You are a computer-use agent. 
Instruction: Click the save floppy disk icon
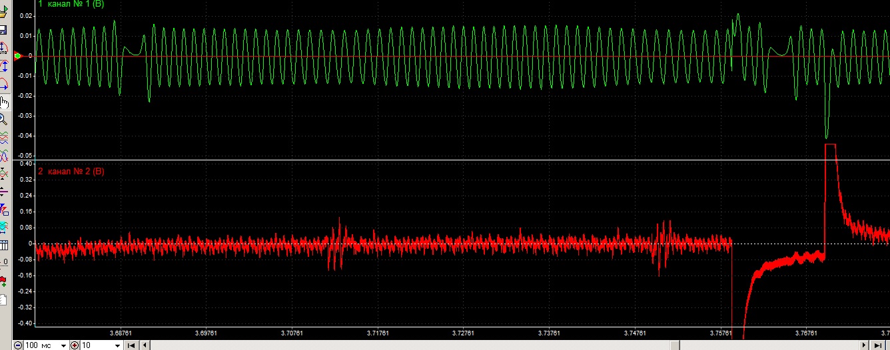click(x=3, y=31)
